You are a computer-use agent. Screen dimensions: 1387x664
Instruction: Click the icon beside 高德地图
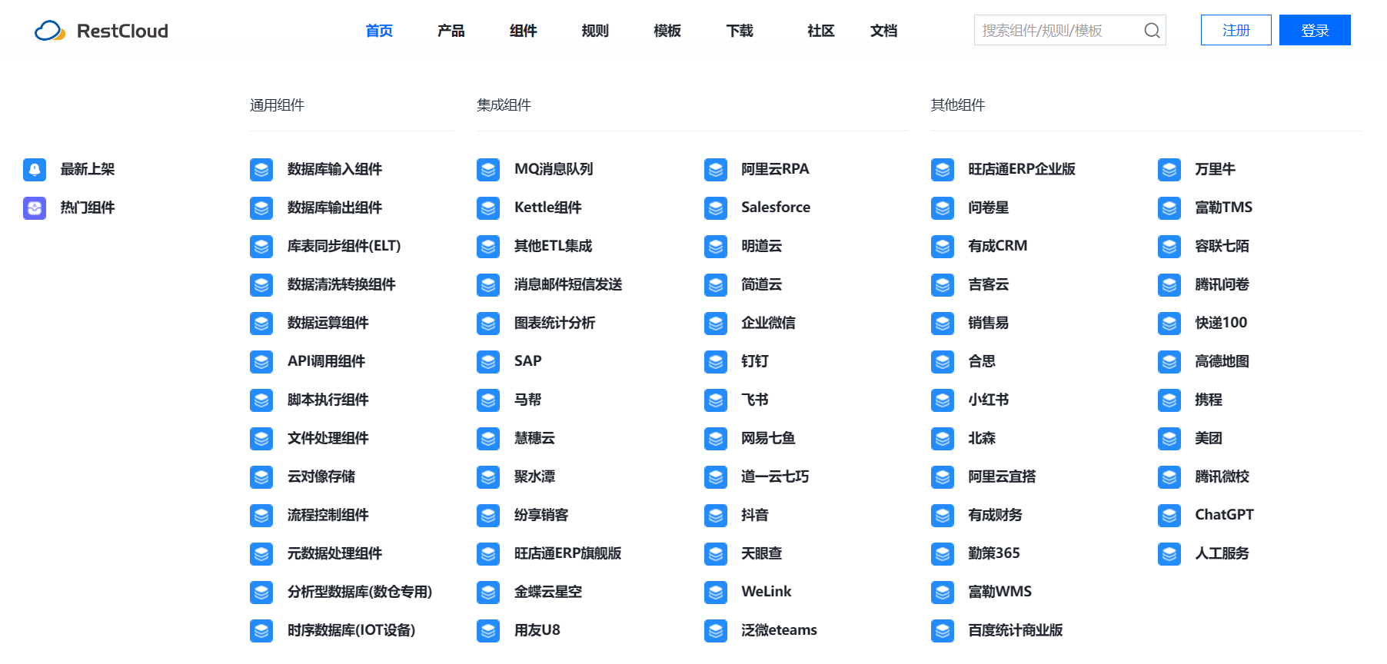(x=1169, y=362)
